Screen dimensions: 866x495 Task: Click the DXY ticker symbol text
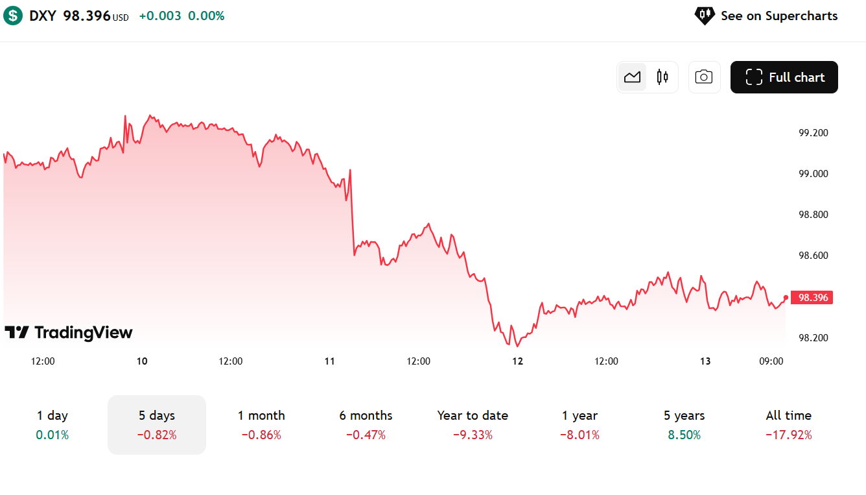(x=43, y=16)
